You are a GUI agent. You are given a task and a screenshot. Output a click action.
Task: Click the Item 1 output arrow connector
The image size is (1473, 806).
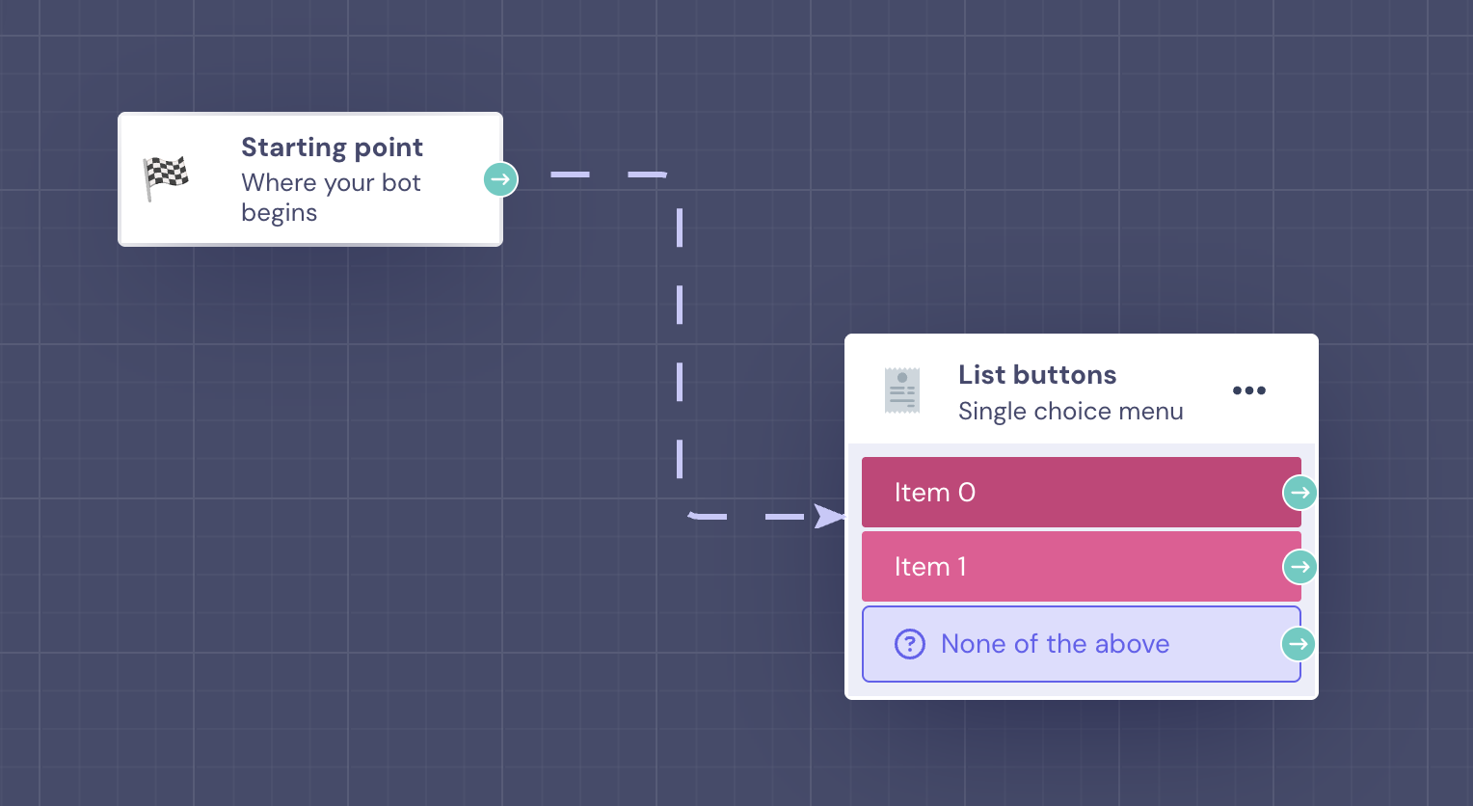click(1299, 567)
